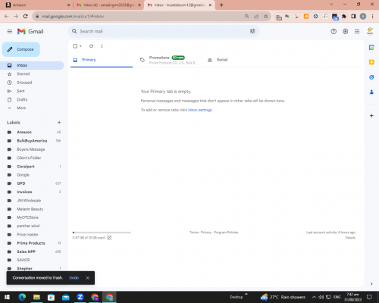Open Chrome extensions puzzle icon
Image resolution: width=379 pixels, height=303 pixels.
[344, 17]
